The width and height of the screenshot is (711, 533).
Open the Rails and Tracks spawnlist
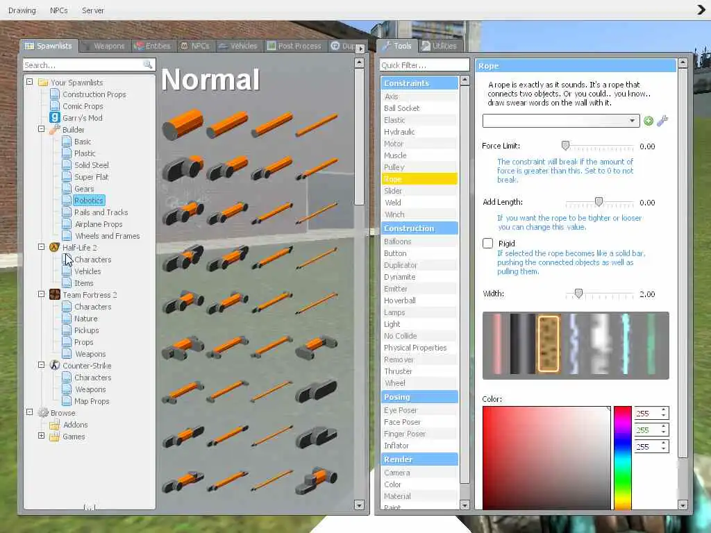[101, 212]
